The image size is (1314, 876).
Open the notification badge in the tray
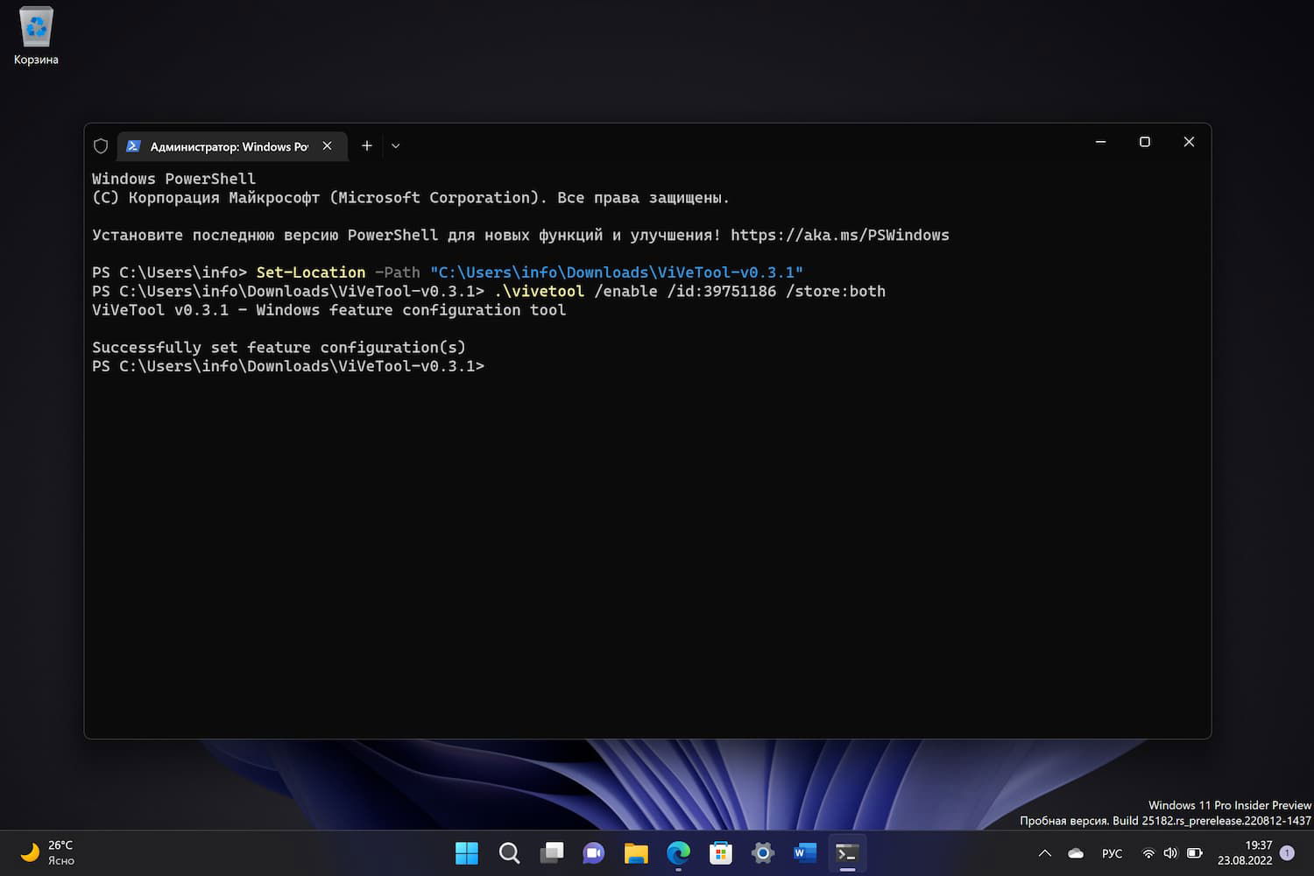[x=1287, y=852]
